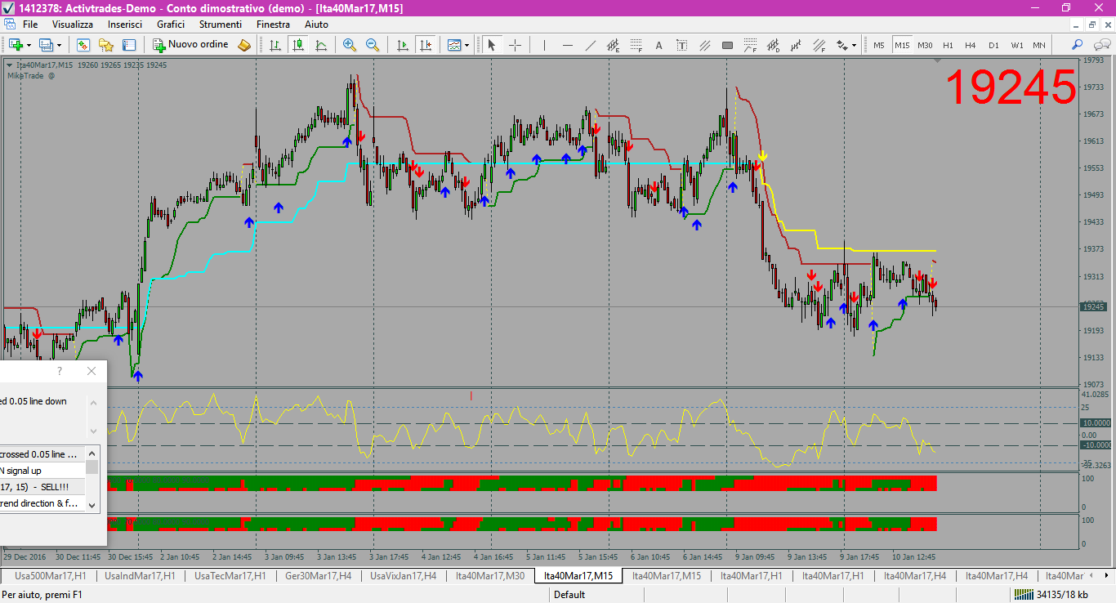Open the Grafici menu
The height and width of the screenshot is (603, 1116).
171,25
